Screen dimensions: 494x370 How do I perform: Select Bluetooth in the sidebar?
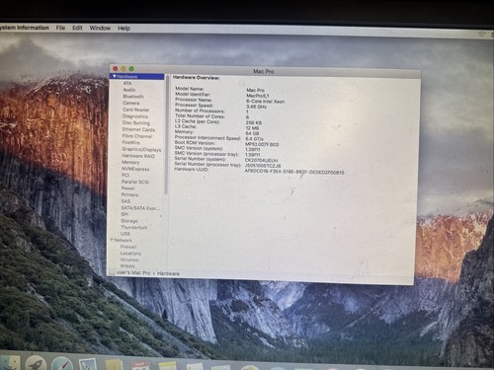pos(133,97)
